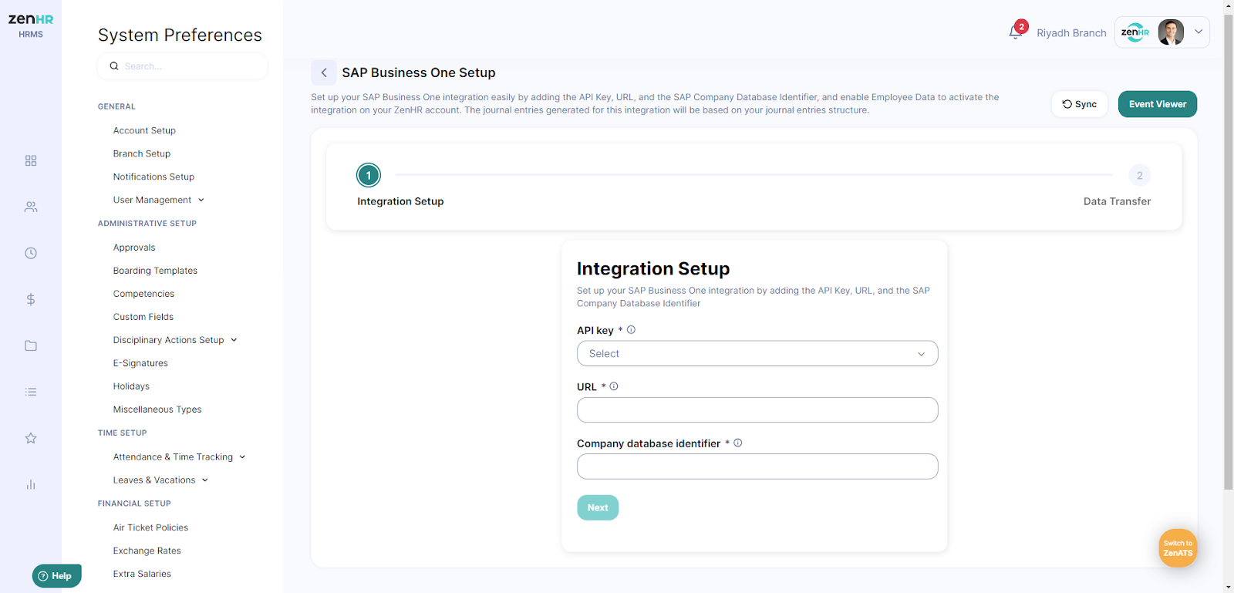Viewport: 1234px width, 593px height.
Task: Click the user profile photo avatar
Action: pos(1171,32)
